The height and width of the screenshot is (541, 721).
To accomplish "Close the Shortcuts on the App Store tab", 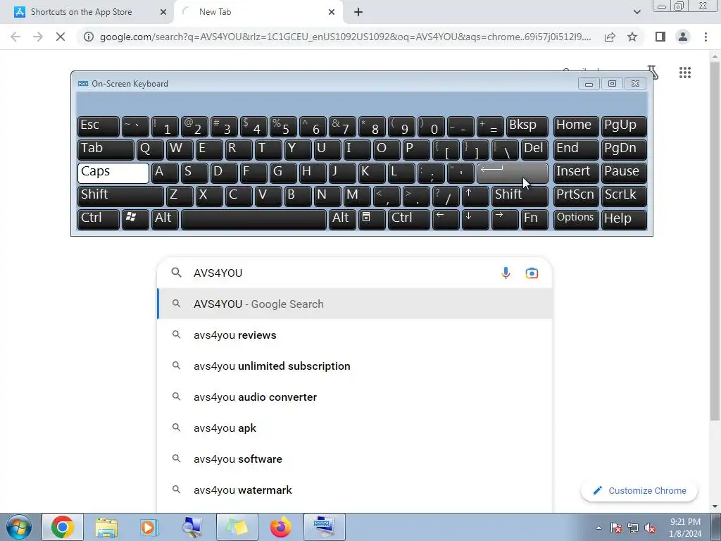I will click(x=163, y=12).
